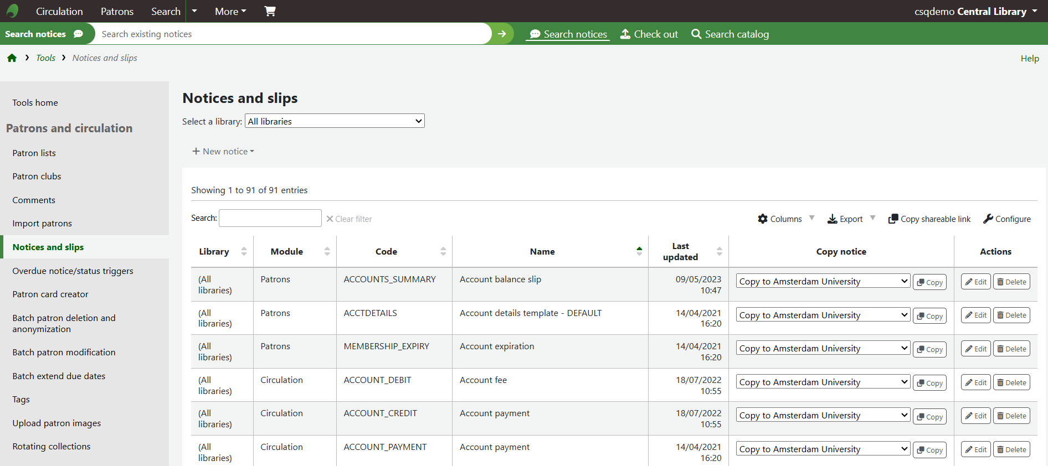Open the shopping cart icon
This screenshot has width=1048, height=466.
tap(270, 11)
